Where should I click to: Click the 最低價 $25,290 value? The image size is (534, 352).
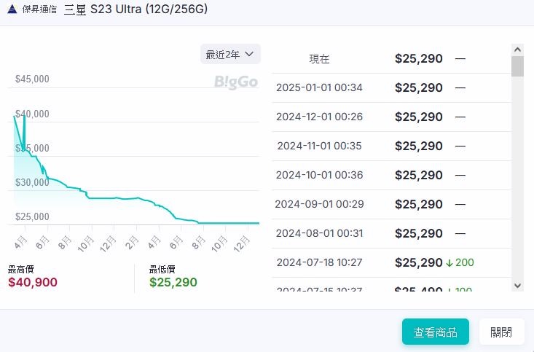[x=173, y=282]
